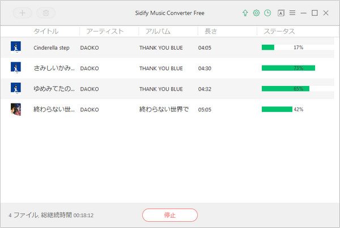Click the add music plus button
Image resolution: width=340 pixels, height=228 pixels.
pos(22,13)
